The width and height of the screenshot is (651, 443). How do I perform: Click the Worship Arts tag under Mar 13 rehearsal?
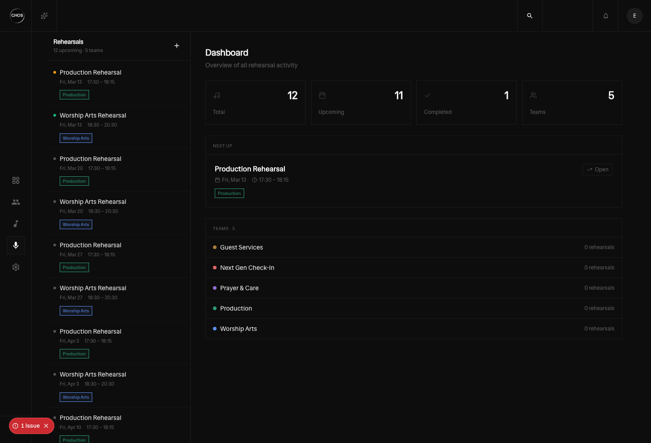click(x=76, y=138)
